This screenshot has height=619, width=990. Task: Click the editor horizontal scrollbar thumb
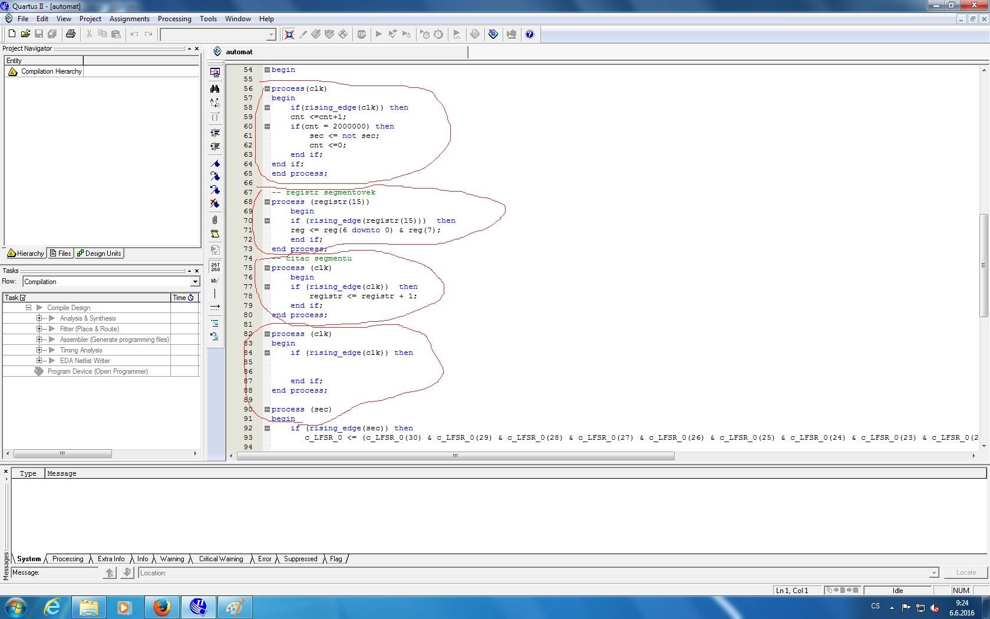455,456
